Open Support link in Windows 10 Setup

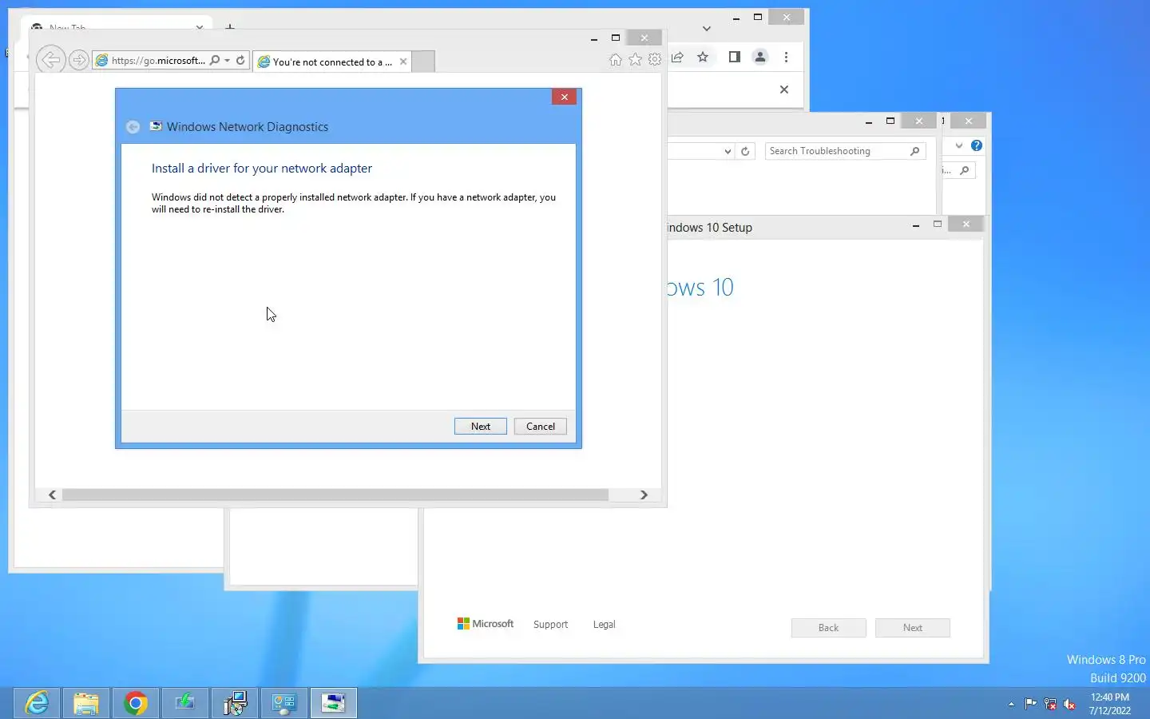(550, 625)
